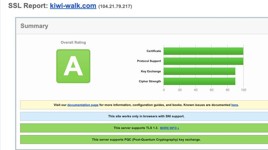Click the PQC key exchange support notice
Screen dimensions: 268x150
point(146,140)
